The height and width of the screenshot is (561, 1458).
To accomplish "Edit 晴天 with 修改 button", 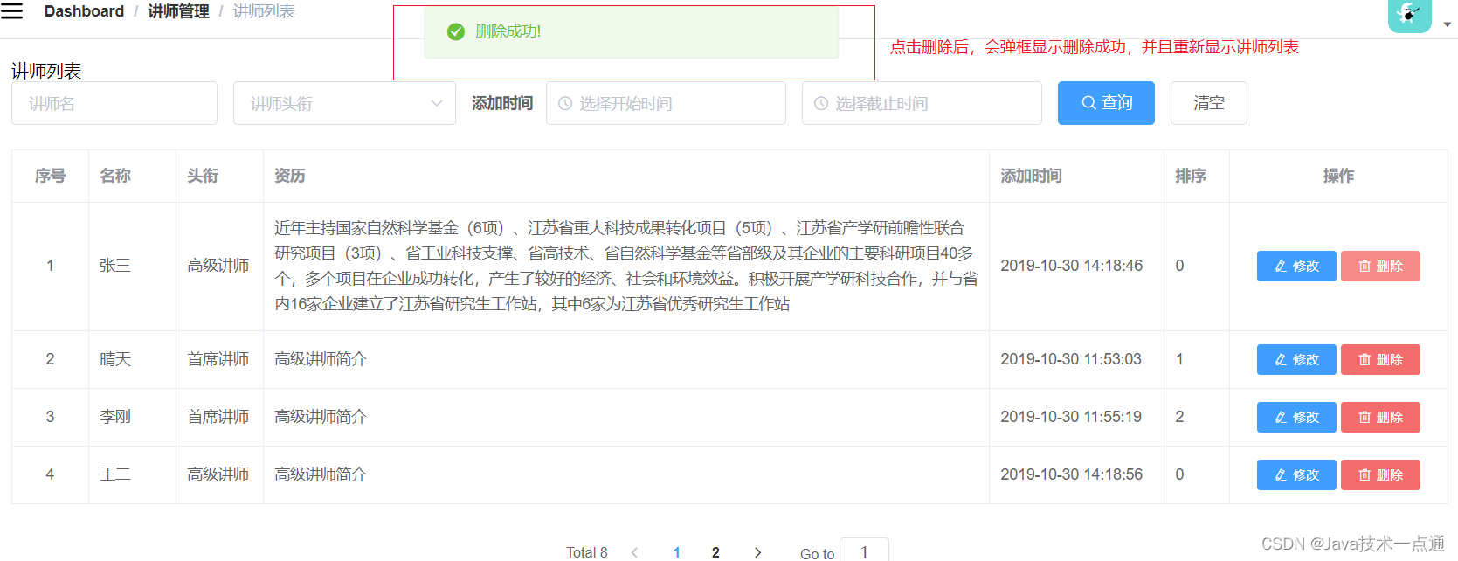I will (1296, 360).
